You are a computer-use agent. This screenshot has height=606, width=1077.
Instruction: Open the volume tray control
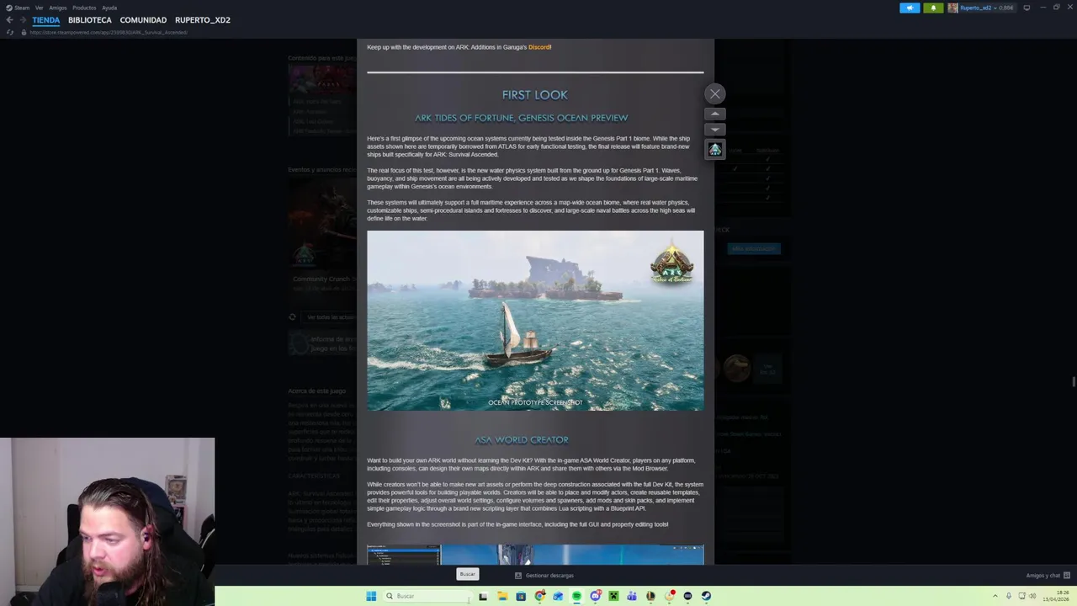[1032, 596]
